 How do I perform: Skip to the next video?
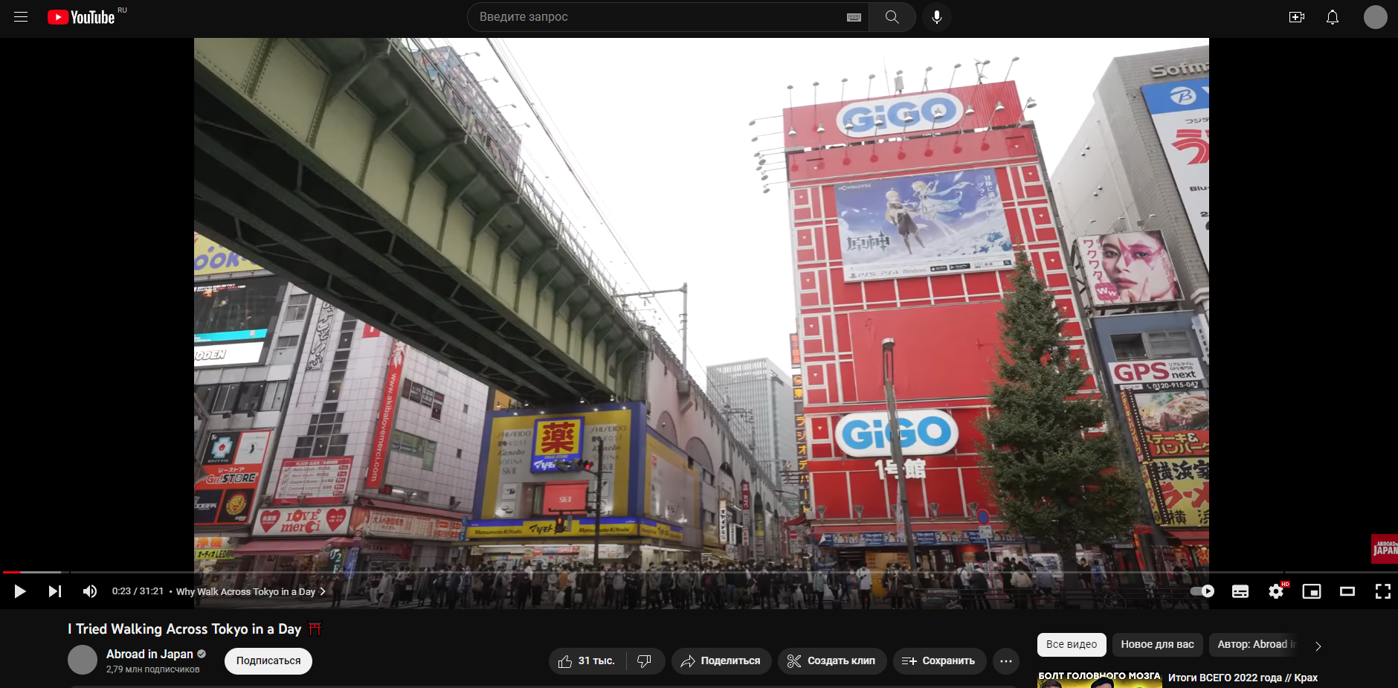coord(55,591)
